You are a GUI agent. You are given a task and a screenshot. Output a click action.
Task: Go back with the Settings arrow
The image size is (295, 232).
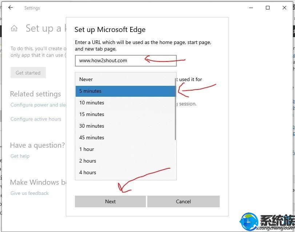click(x=11, y=8)
